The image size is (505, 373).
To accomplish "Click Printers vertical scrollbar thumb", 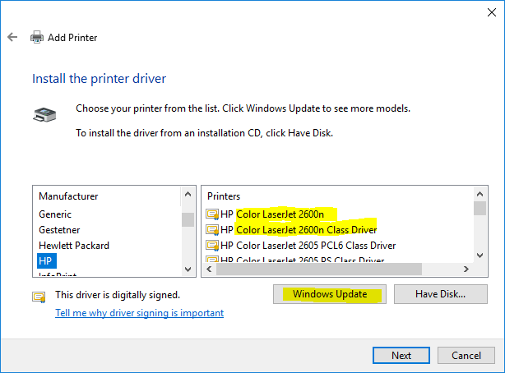I will coord(480,208).
